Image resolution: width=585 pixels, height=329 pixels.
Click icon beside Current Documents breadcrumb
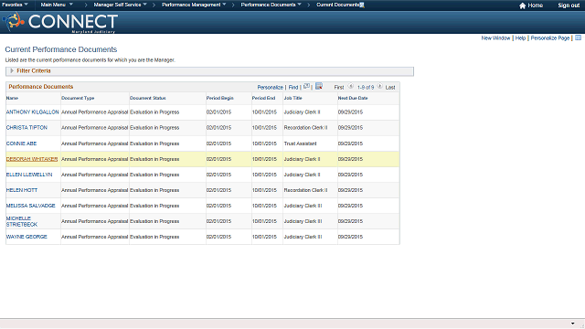[x=362, y=5]
